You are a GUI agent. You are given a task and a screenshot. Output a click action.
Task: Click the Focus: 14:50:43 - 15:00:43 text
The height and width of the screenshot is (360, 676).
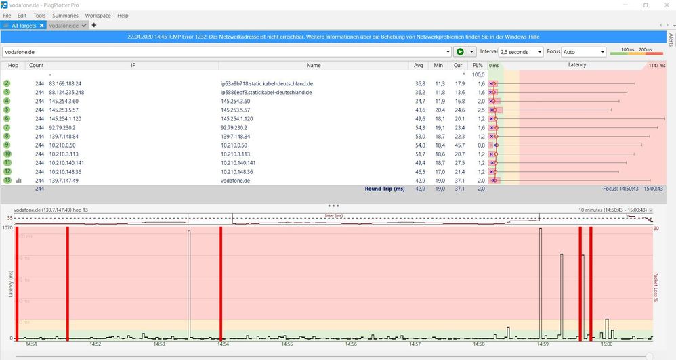pos(633,189)
